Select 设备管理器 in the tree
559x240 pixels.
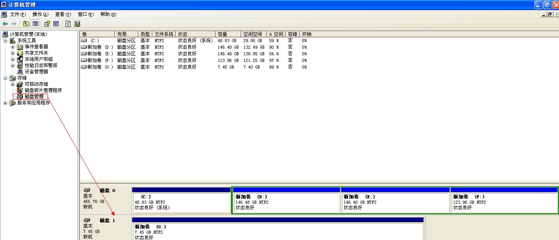click(36, 72)
